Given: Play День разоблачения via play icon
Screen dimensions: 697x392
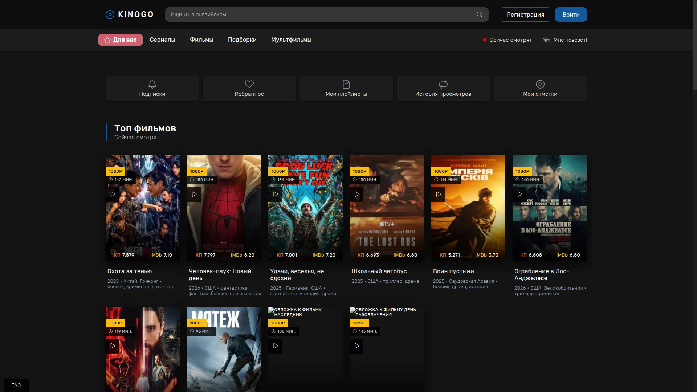Looking at the screenshot, I should tap(357, 346).
